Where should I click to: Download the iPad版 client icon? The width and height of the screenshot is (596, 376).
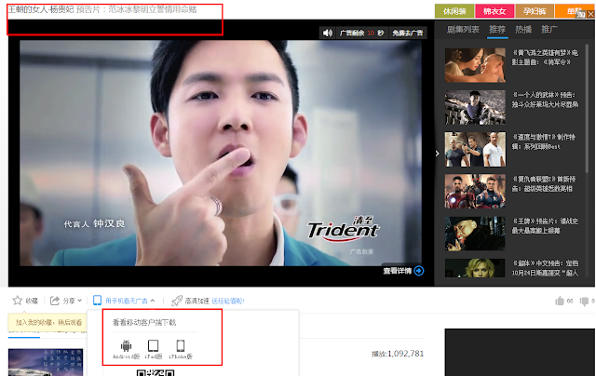153,345
